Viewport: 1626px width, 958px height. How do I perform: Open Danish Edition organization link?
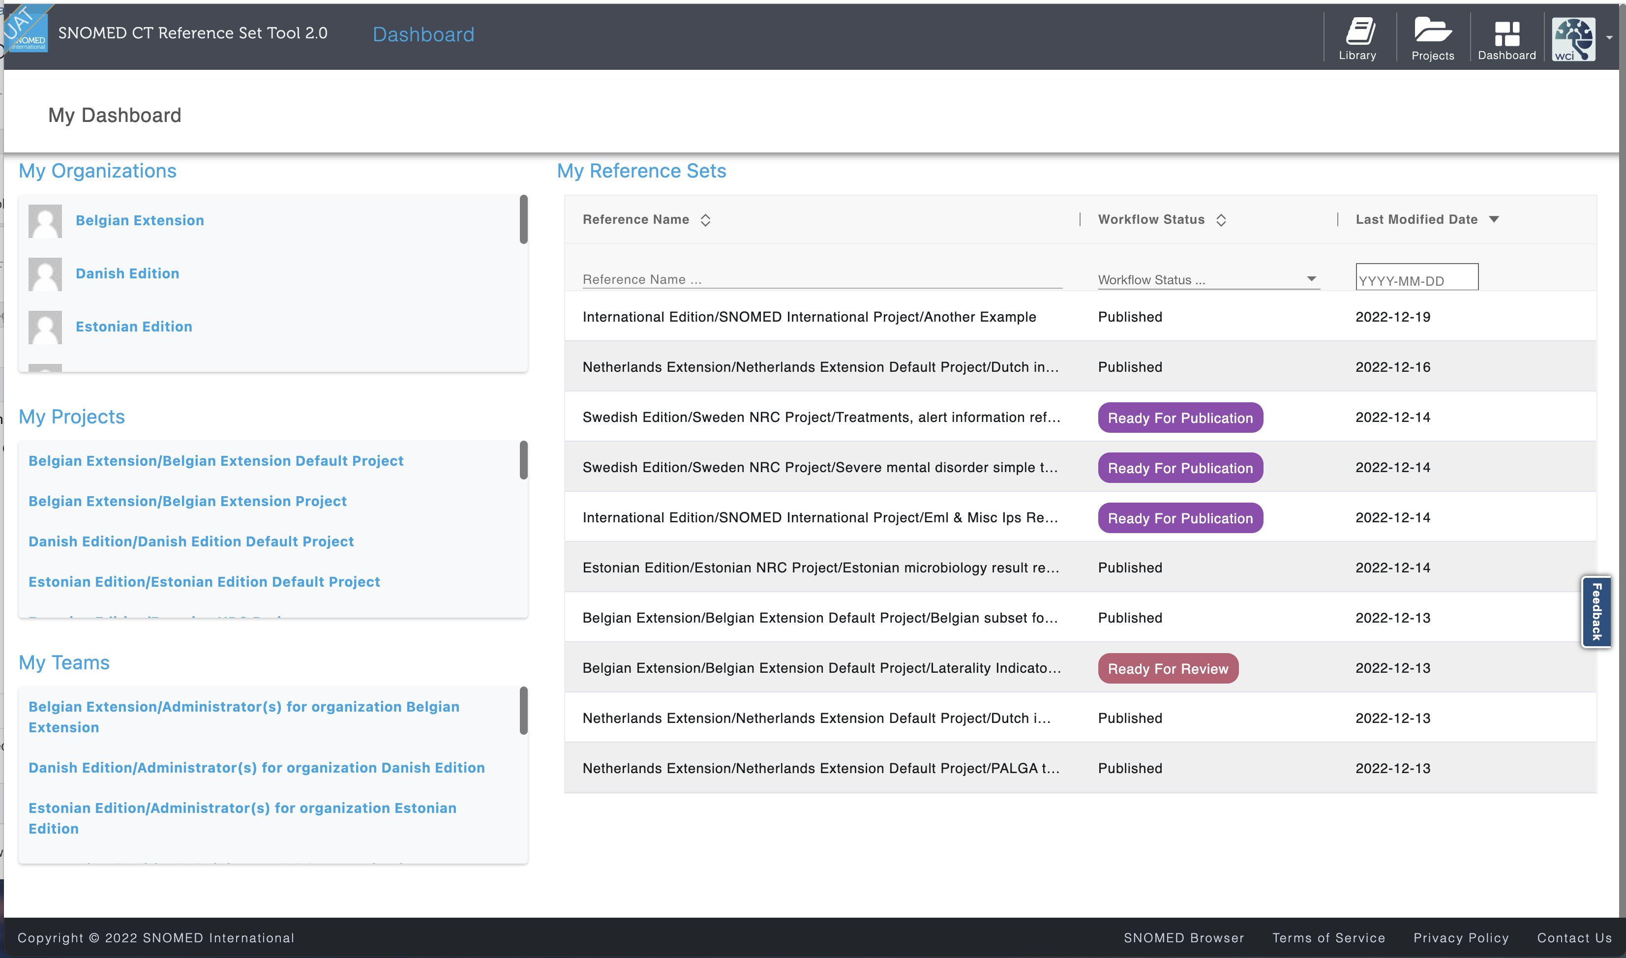point(127,274)
